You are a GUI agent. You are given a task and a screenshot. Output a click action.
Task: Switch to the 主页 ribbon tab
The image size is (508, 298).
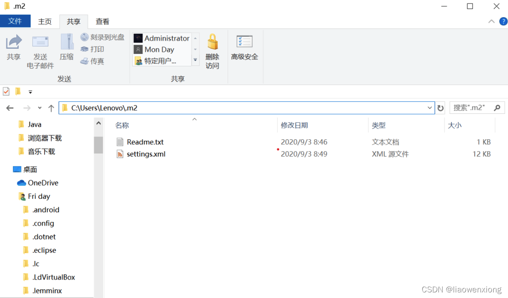pyautogui.click(x=45, y=21)
